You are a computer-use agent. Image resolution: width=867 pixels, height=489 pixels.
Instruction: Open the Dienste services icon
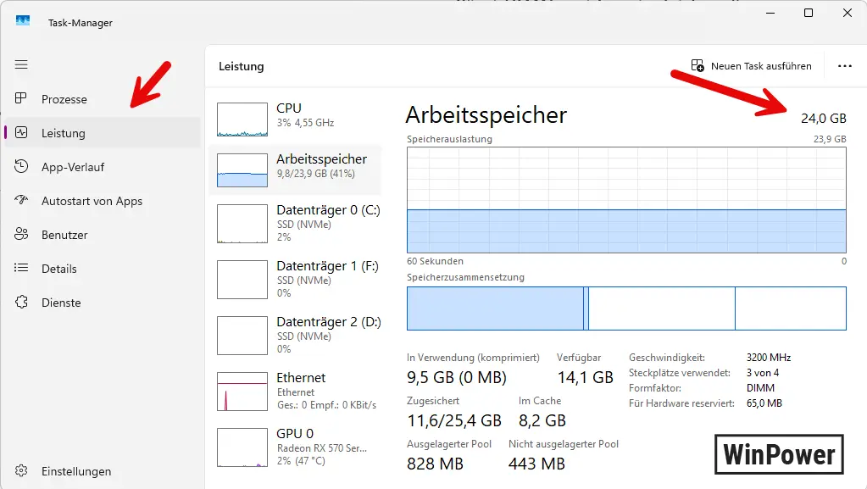click(x=22, y=303)
